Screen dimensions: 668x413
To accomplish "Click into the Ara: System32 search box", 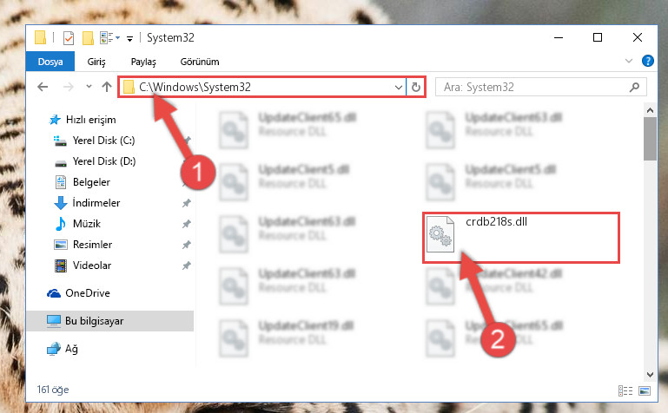I will (532, 87).
